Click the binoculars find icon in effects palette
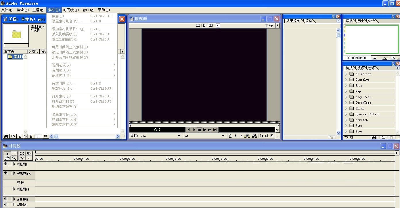400x208 pixels. [x=374, y=138]
